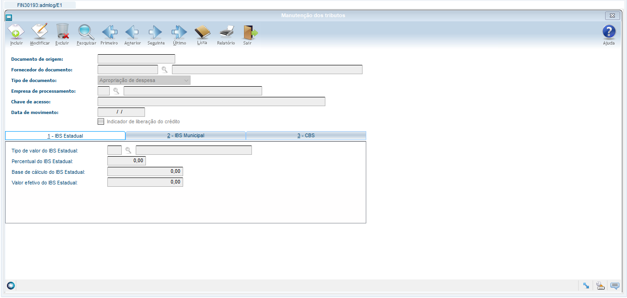Click Documento de origem field
This screenshot has width=627, height=298.
[x=136, y=59]
